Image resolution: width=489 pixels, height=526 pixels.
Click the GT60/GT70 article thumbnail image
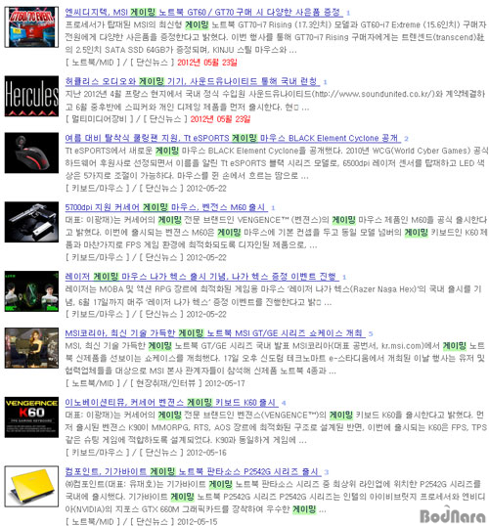(31, 26)
